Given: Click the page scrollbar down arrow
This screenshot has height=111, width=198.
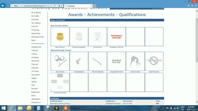Looking at the screenshot, I should (x=197, y=102).
